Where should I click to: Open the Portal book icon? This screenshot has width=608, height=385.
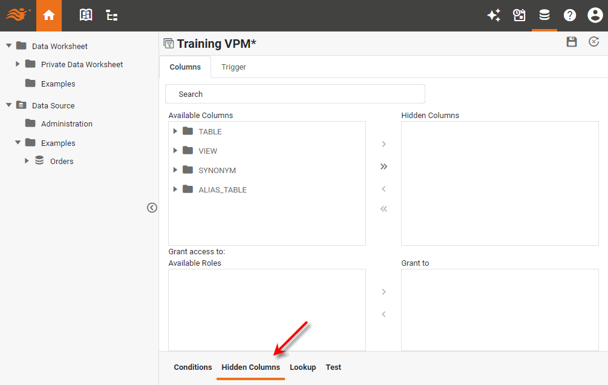[x=86, y=16]
